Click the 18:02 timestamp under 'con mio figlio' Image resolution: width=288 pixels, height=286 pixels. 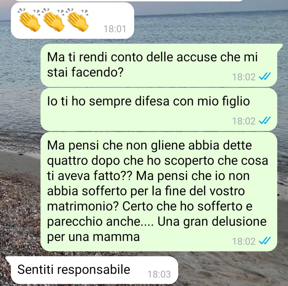click(244, 121)
